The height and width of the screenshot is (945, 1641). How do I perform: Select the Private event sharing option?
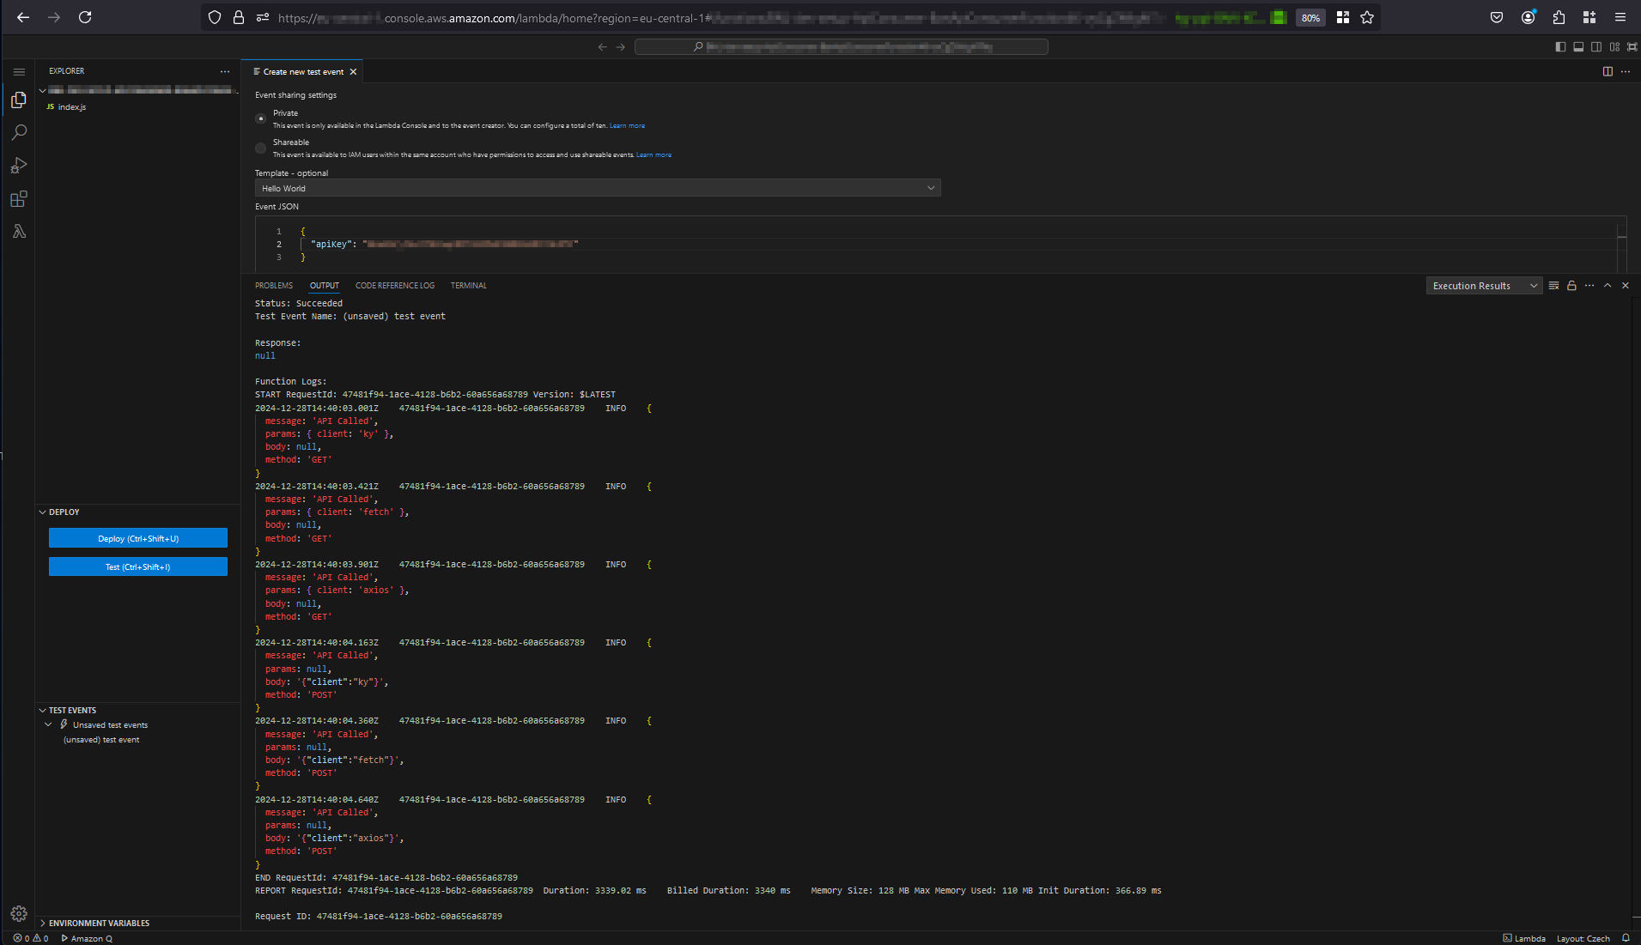260,118
